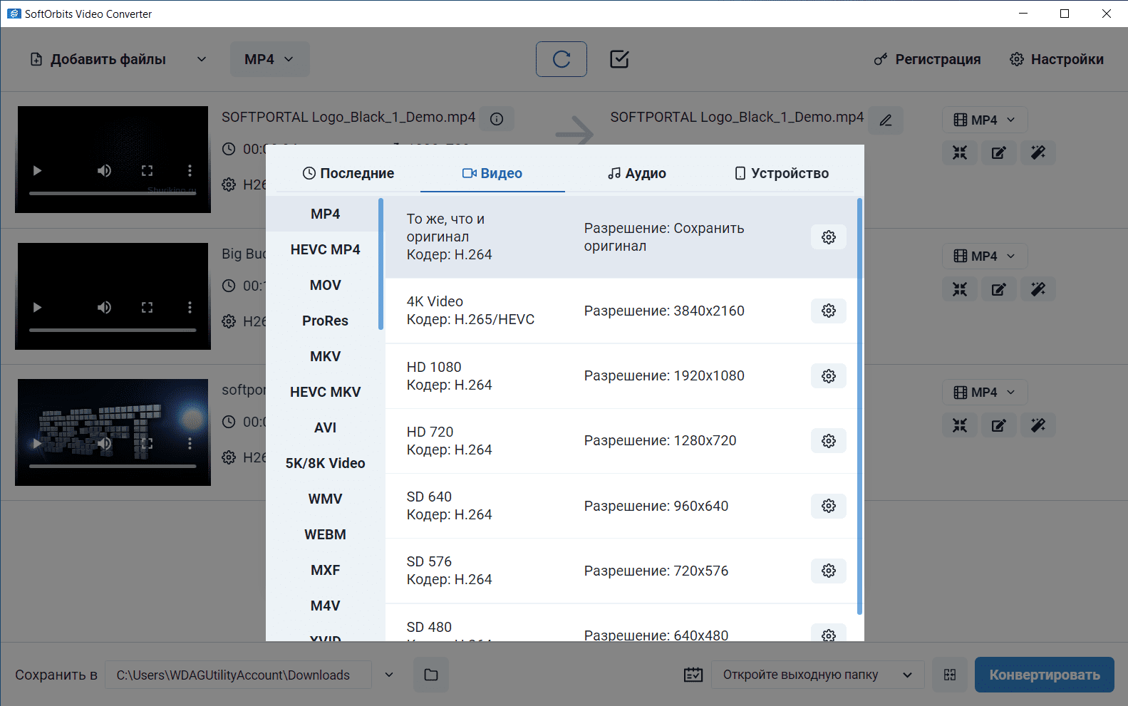Select ProRes format
The height and width of the screenshot is (706, 1128).
(x=325, y=321)
